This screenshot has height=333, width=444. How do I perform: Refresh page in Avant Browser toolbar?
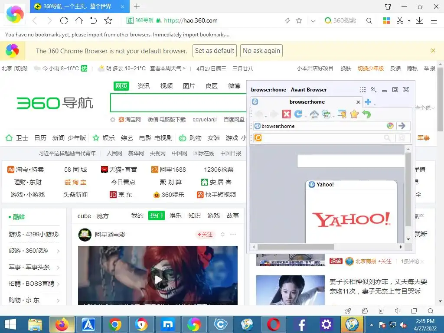click(298, 114)
